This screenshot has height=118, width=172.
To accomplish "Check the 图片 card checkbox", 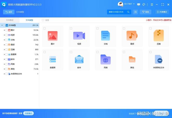I will (45, 28).
